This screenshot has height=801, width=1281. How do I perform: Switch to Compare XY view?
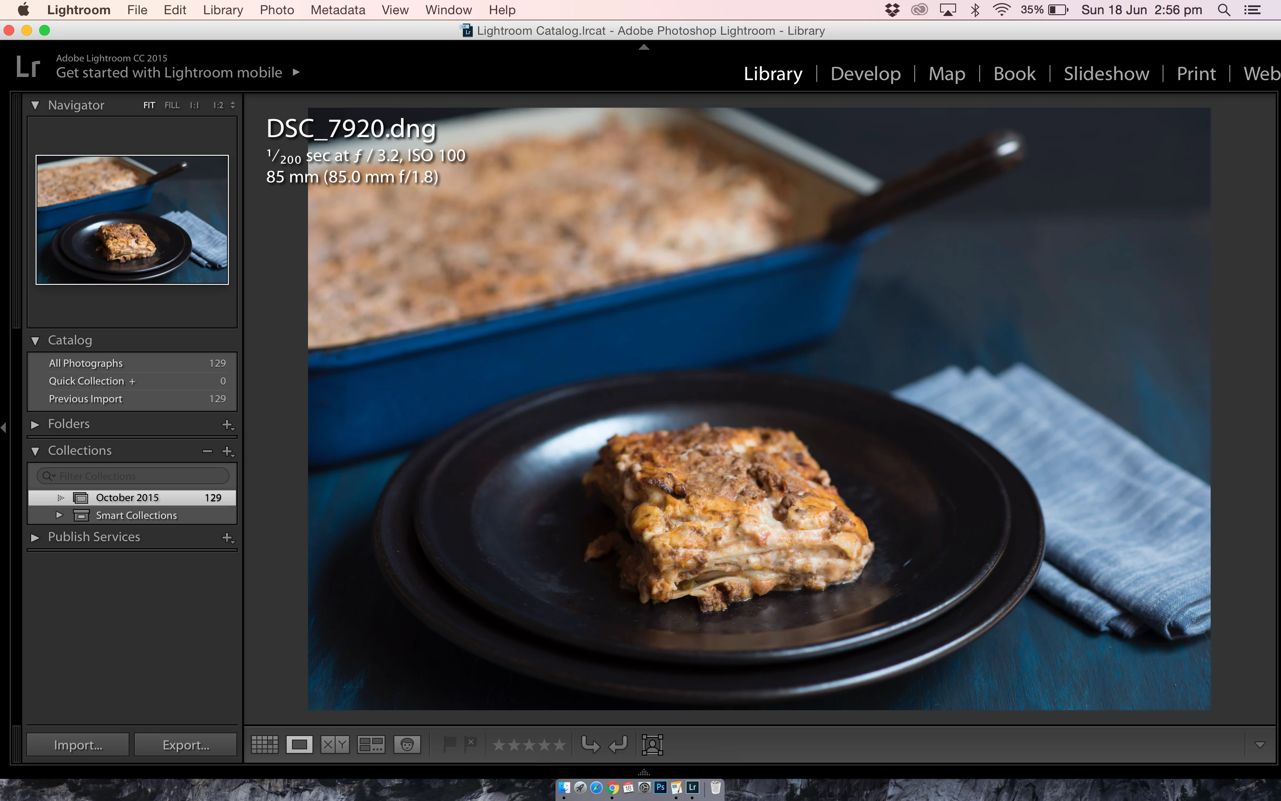click(x=335, y=744)
